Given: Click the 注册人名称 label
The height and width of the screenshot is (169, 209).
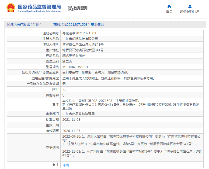Looking at the screenshot, I should [51, 39].
